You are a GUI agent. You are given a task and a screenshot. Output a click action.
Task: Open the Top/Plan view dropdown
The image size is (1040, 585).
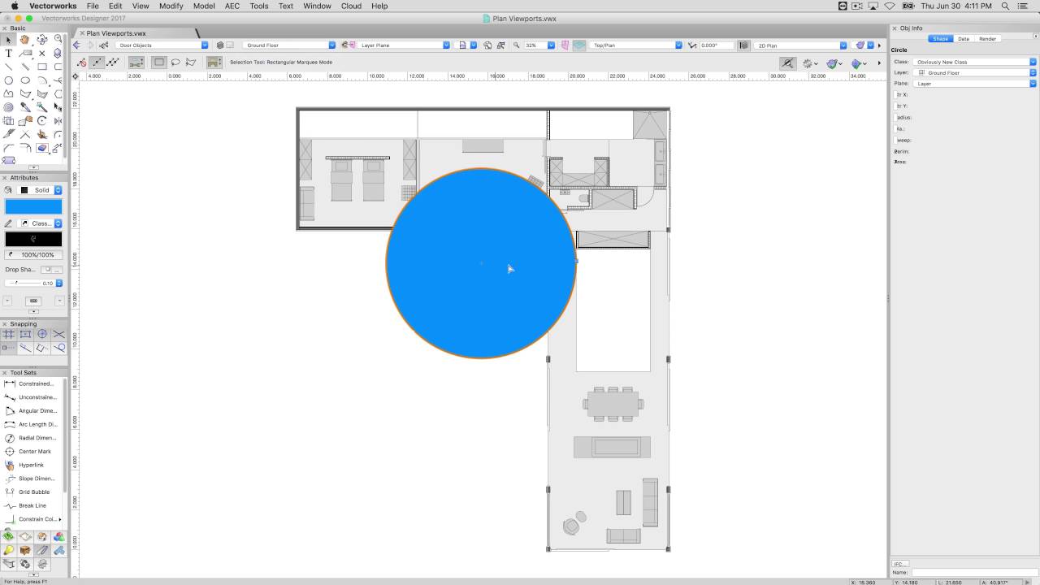click(x=636, y=45)
